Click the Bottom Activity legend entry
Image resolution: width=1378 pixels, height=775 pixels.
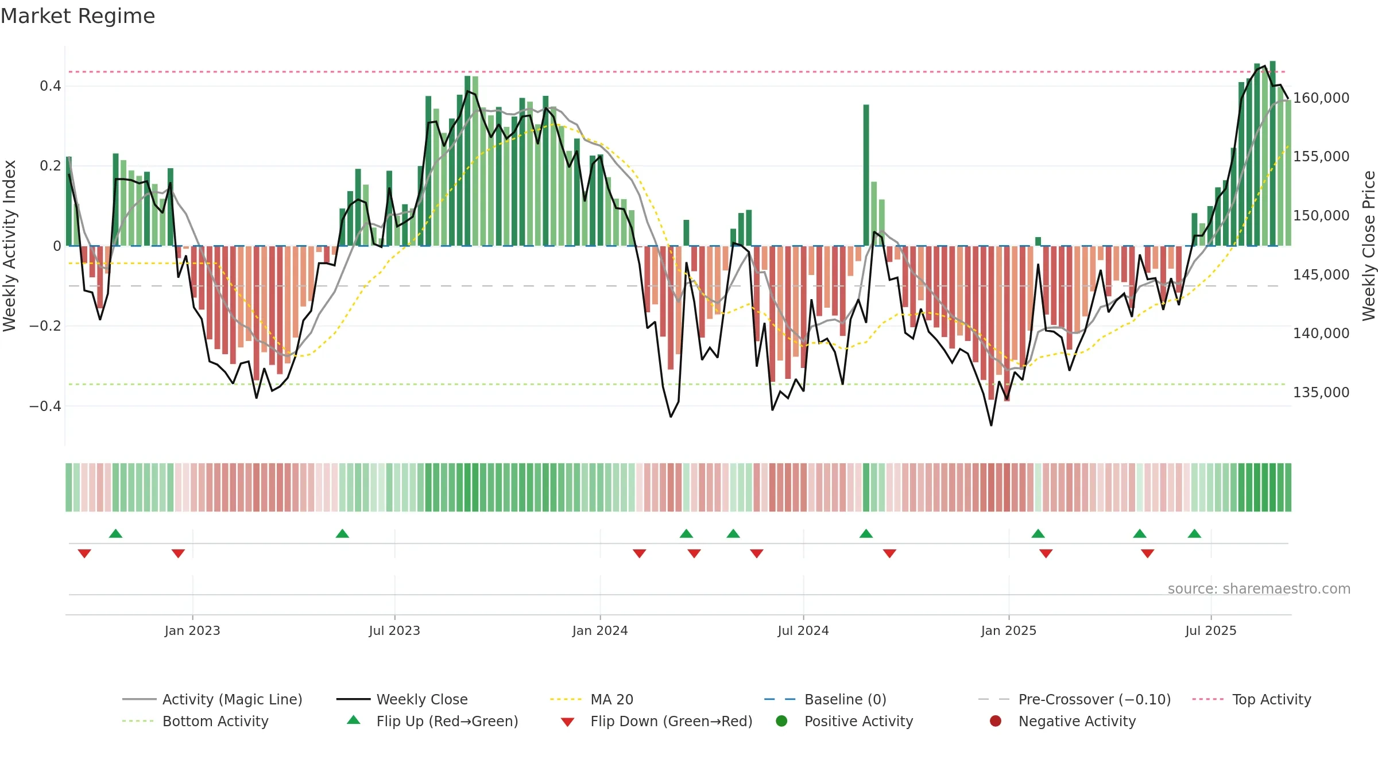click(195, 721)
